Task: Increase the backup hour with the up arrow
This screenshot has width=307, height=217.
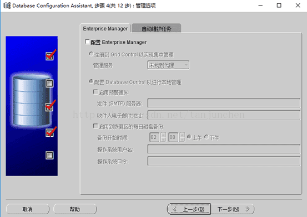Action: tap(163, 135)
